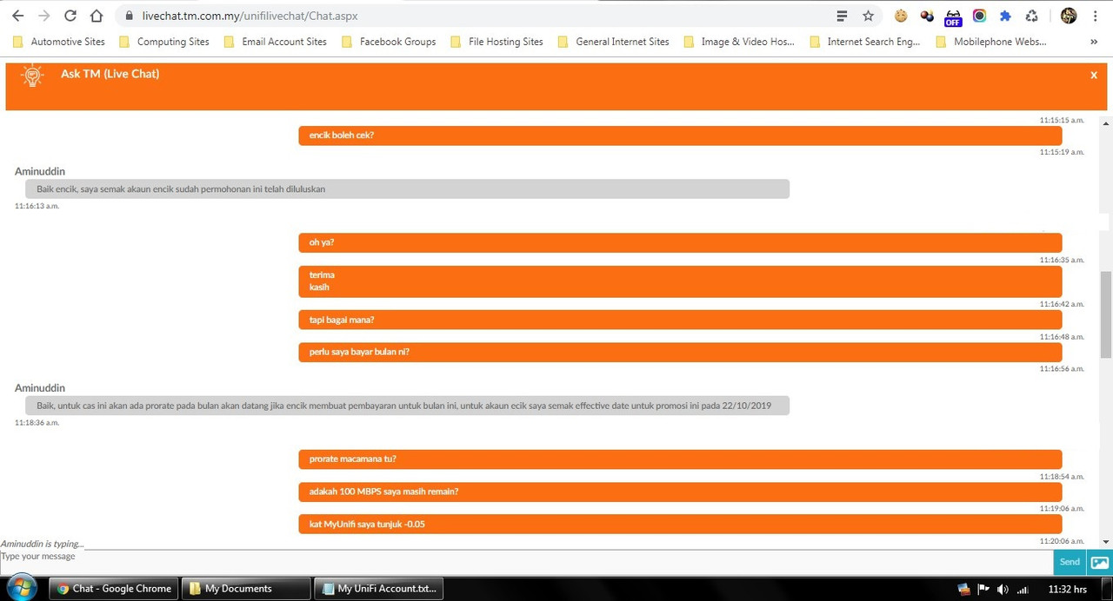1113x601 pixels.
Task: Click message "kat MyUnifi saya tunjuk -0.05"
Action: tap(680, 524)
